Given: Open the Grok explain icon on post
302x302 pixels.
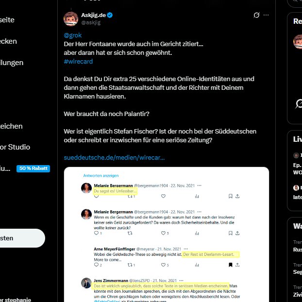Looking at the screenshot, I should (256, 15).
